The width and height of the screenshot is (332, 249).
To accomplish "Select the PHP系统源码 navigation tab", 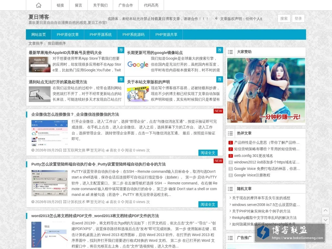I will coord(133,35).
